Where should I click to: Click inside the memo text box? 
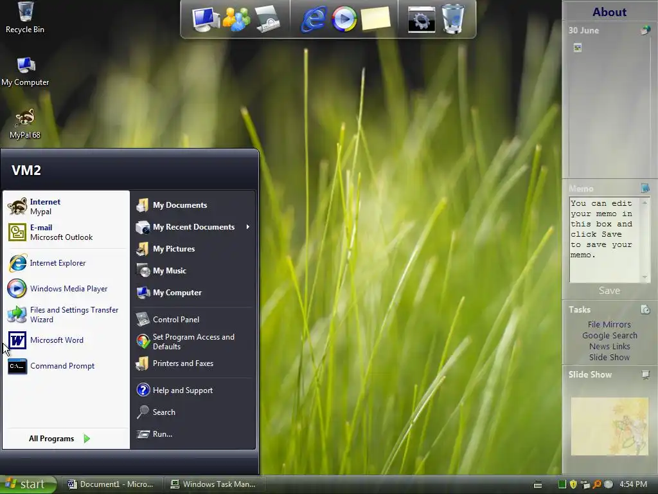pos(603,239)
